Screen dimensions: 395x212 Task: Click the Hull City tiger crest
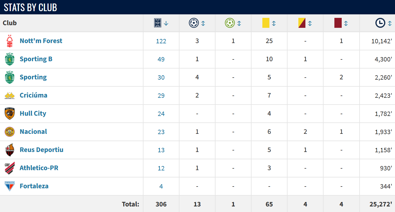10,114
